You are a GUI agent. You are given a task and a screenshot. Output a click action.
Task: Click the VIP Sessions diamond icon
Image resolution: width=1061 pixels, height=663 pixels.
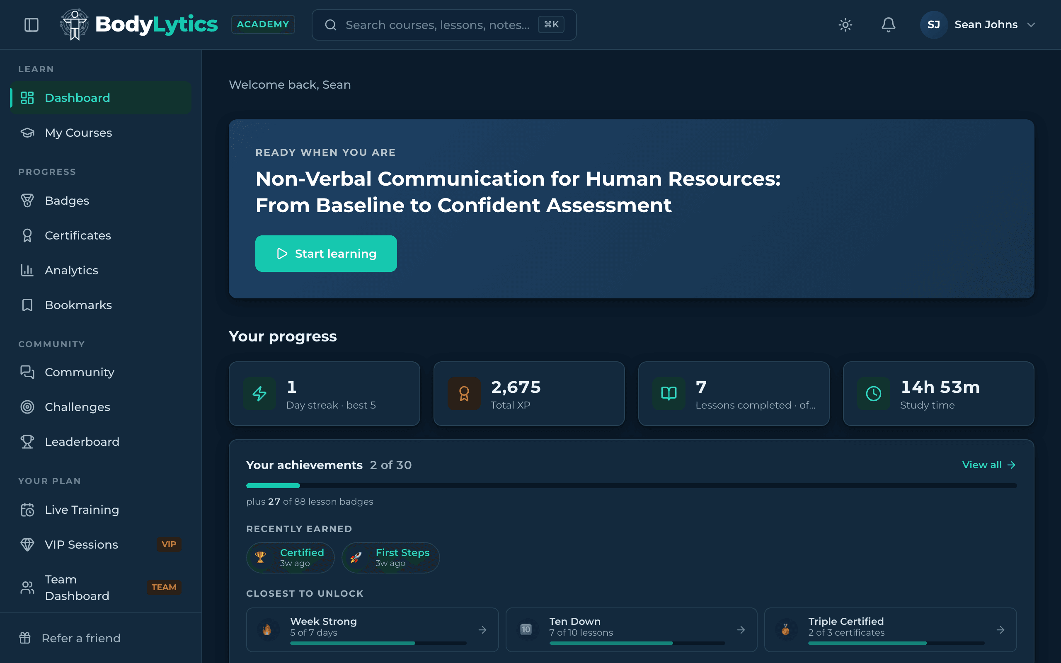[27, 544]
